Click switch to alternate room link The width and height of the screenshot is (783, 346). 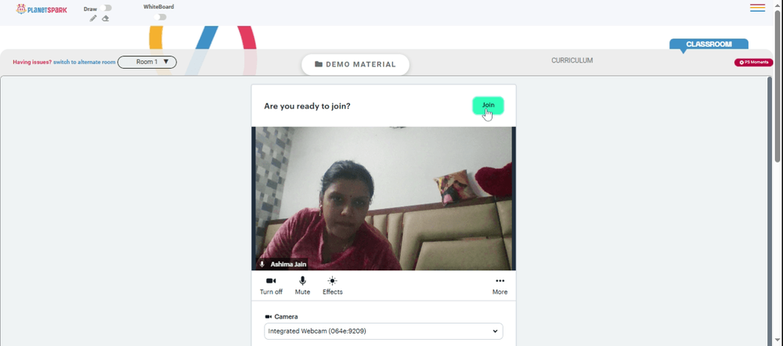point(85,63)
